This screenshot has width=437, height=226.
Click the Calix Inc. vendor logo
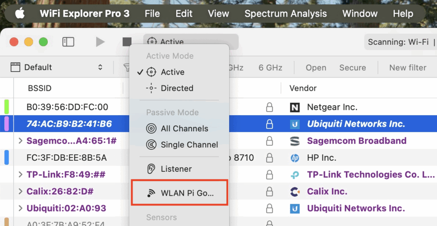click(294, 192)
